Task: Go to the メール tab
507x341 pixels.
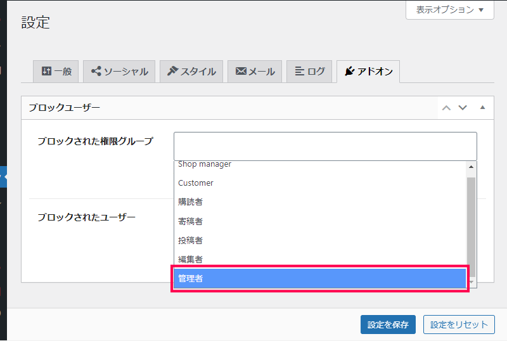Action: (x=255, y=71)
